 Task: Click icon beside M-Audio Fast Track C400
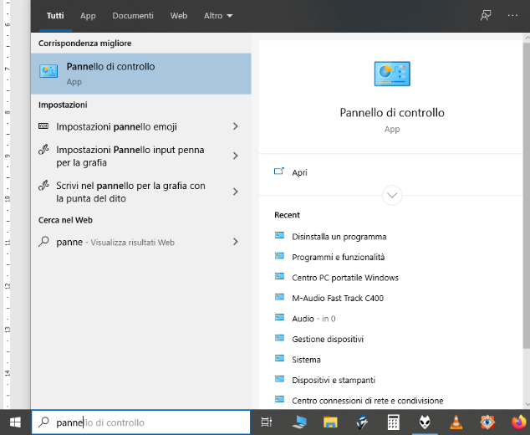(x=279, y=297)
